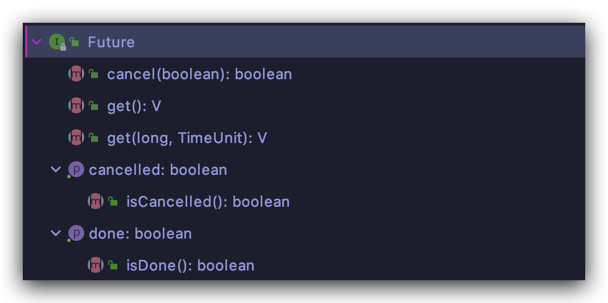Select get(long, TimeUnit): V method
The width and height of the screenshot is (608, 303).
tap(187, 138)
